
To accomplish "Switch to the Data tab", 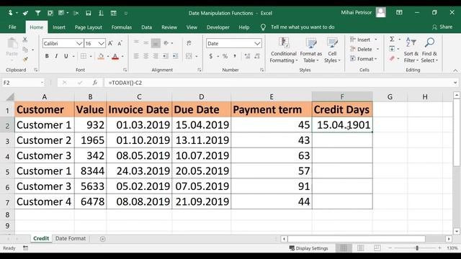I will pos(146,27).
